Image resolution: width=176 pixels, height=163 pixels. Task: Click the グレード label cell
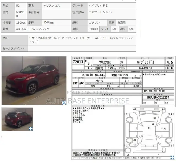click(x=79, y=6)
